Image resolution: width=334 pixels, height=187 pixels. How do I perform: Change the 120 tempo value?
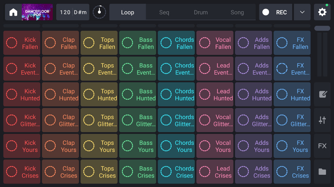65,12
